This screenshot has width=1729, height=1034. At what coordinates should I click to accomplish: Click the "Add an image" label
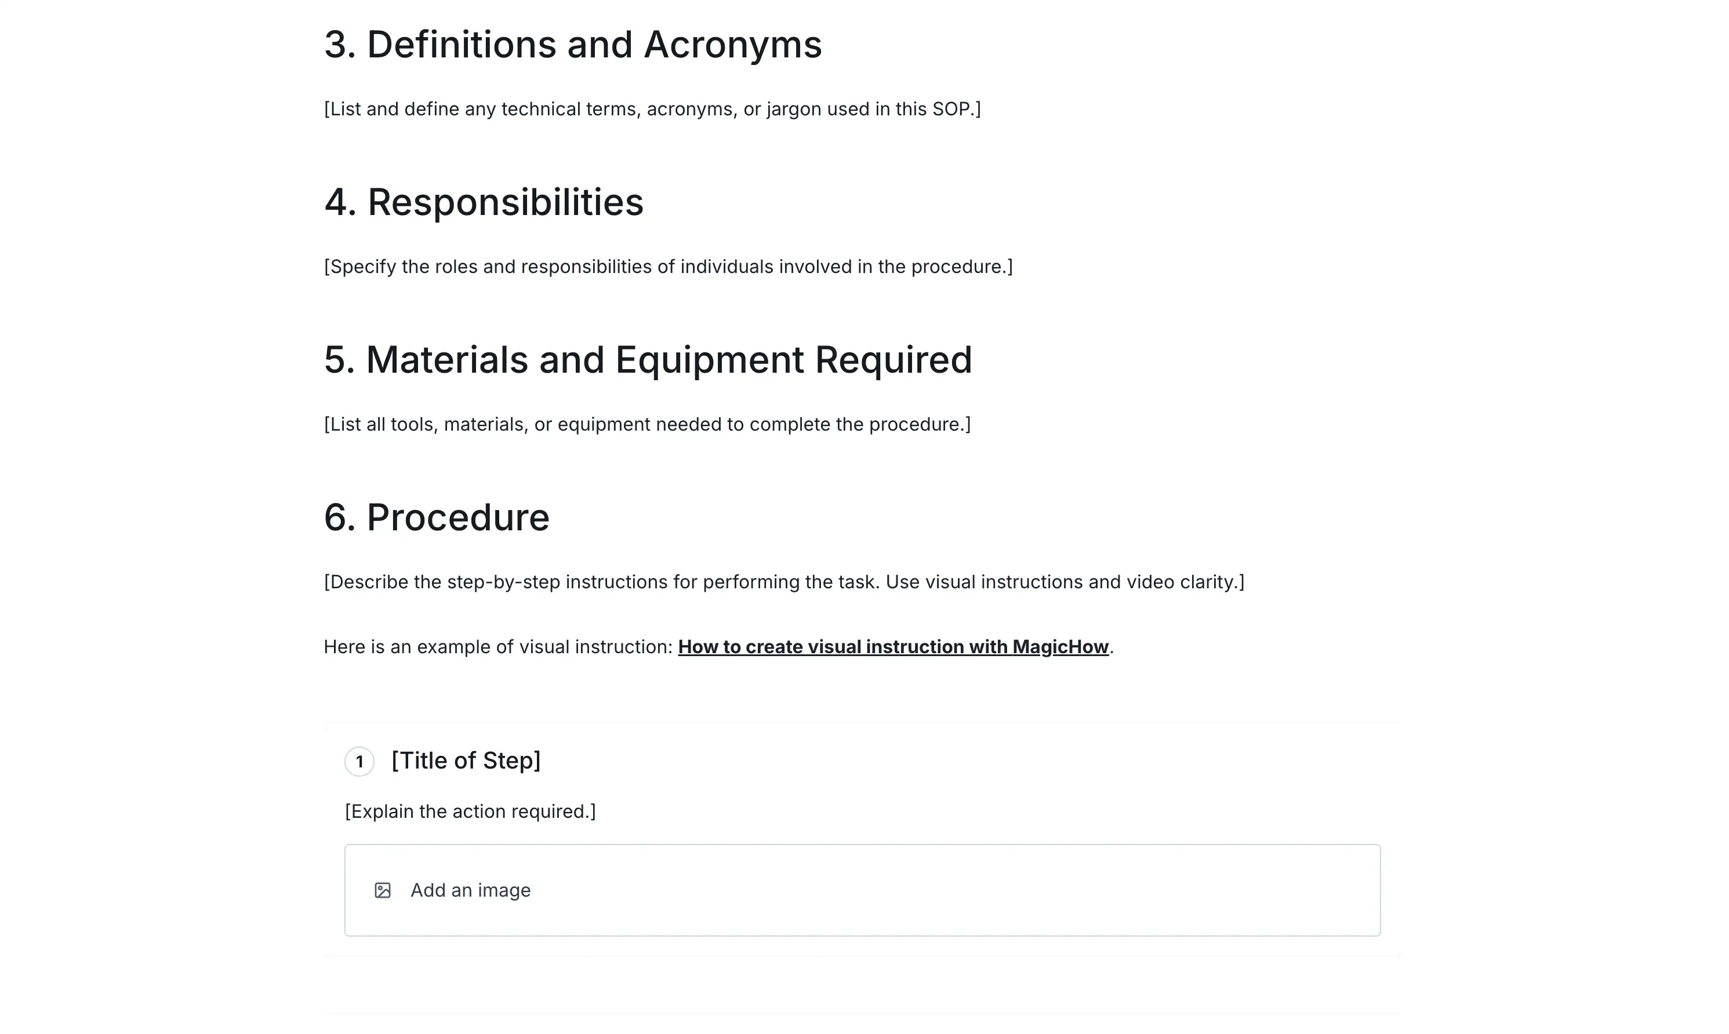pyautogui.click(x=470, y=890)
